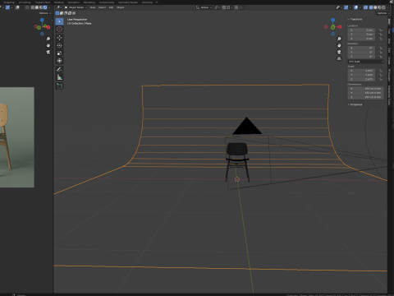Screen dimensions: 394x296
Task: Open Options dropdown in left viewport
Action: (x=45, y=13)
